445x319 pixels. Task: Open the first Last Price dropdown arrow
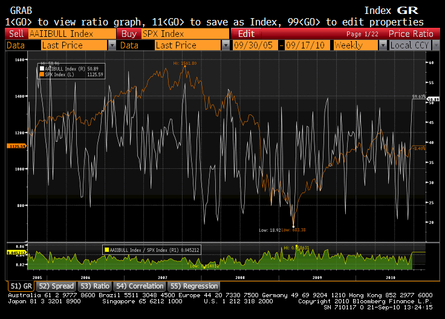coord(112,45)
